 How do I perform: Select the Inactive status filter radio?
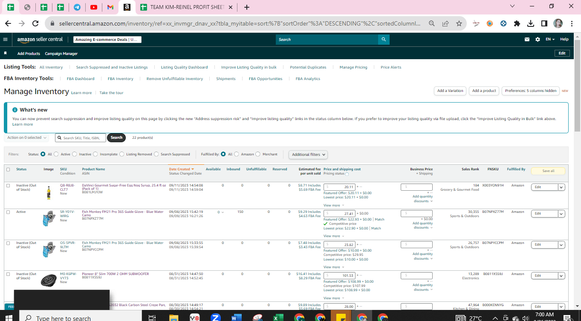tap(75, 154)
